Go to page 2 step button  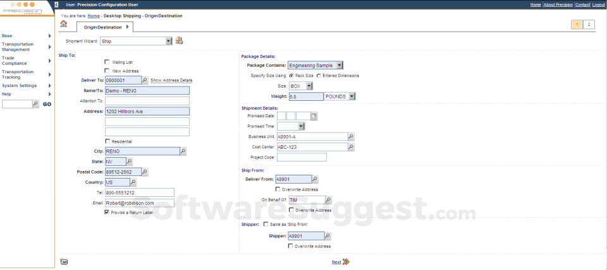pyautogui.click(x=589, y=25)
